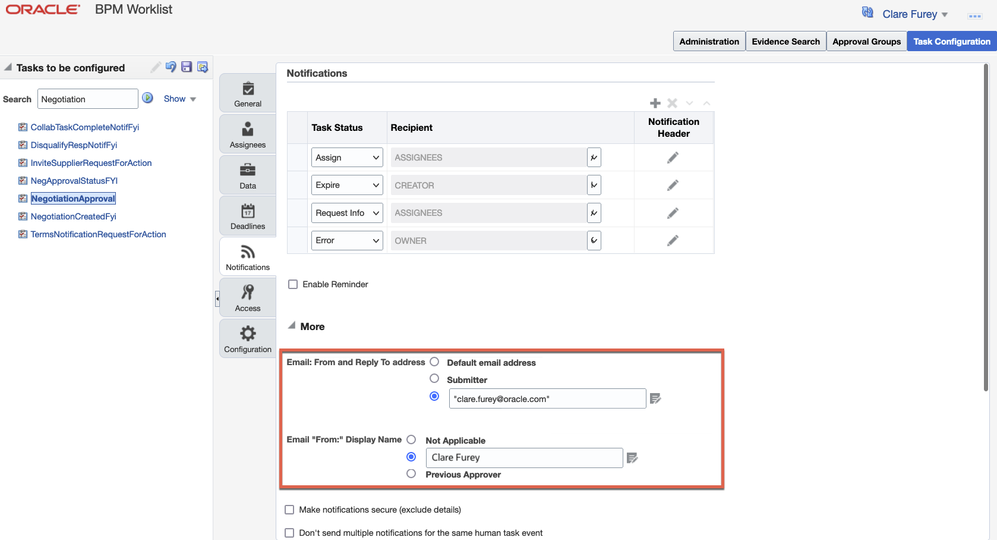The width and height of the screenshot is (997, 540).
Task: Enable the Reminder checkbox
Action: coord(293,284)
